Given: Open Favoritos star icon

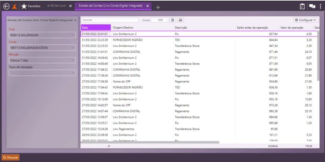Looking at the screenshot, I should (24, 7).
